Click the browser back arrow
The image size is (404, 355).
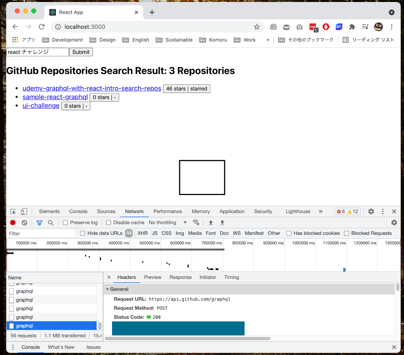tap(15, 27)
